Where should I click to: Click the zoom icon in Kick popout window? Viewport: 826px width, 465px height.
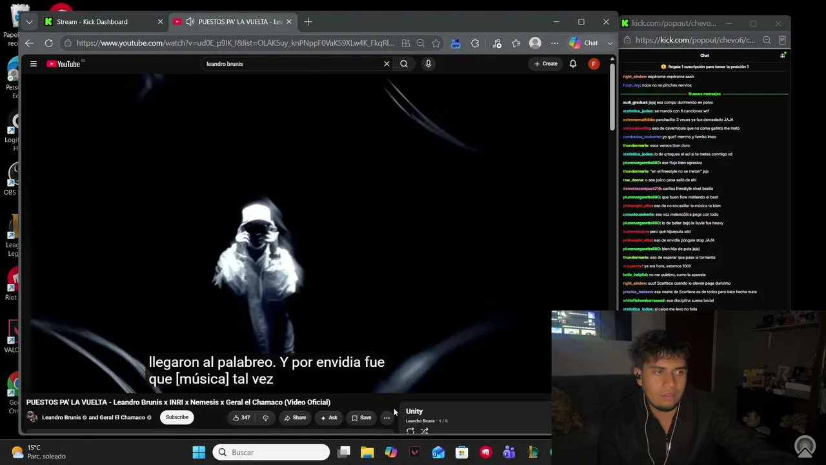coord(767,40)
